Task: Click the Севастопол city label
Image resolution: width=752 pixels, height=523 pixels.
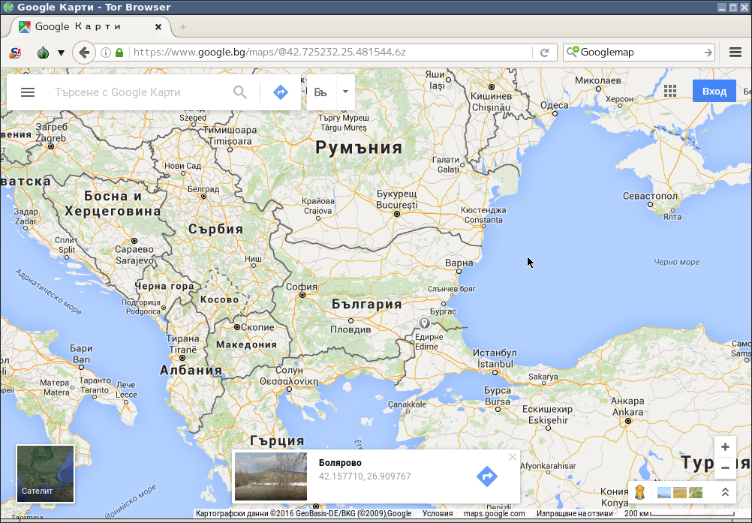Action: coord(651,196)
